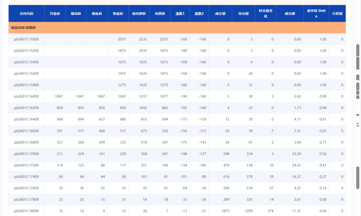This screenshot has width=361, height=216.
Task: Click volume 479 in pb2601C17200 row
Action: tap(226, 165)
